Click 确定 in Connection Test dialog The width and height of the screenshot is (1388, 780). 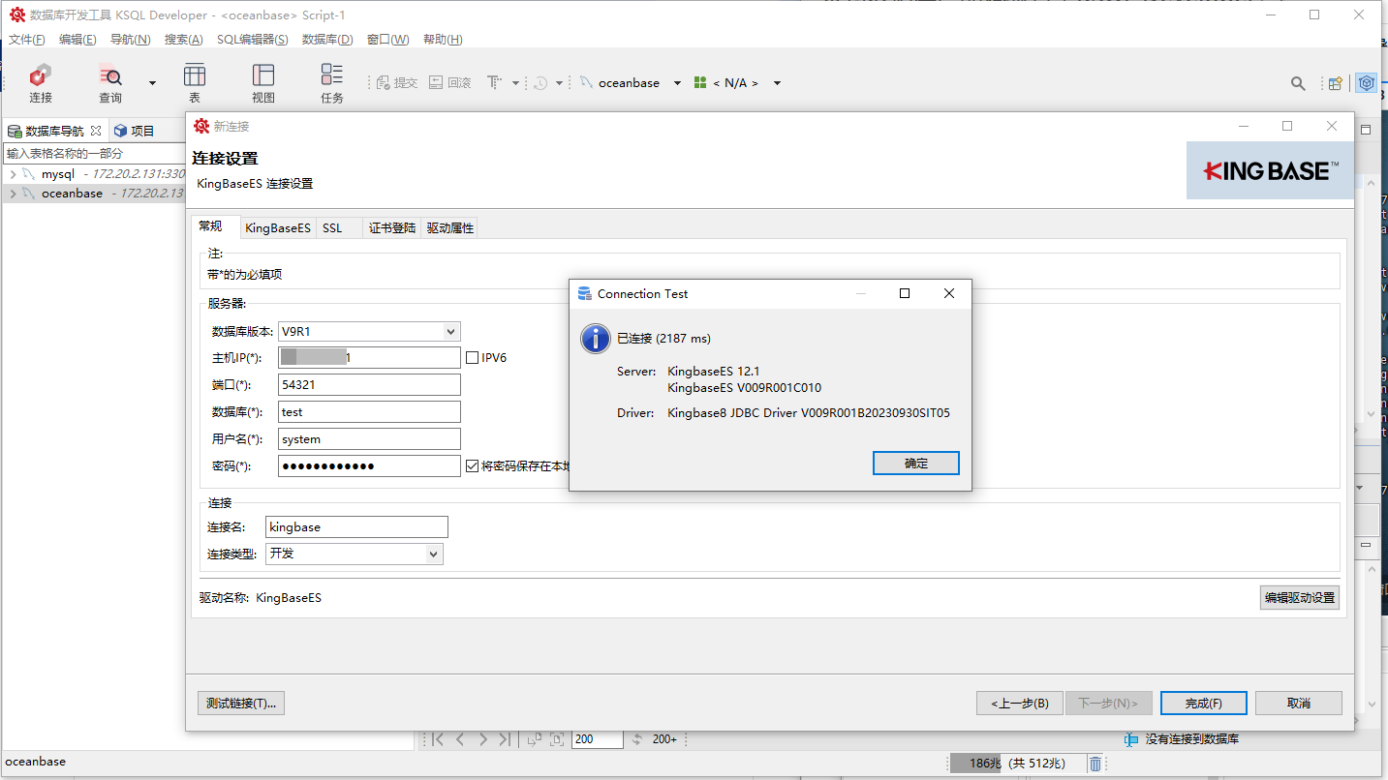[915, 464]
